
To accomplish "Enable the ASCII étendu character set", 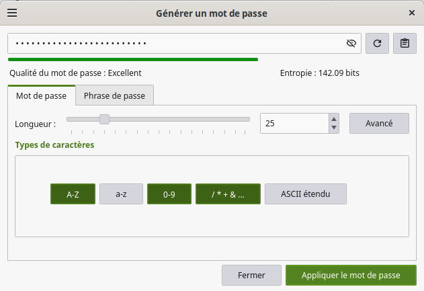I will click(x=306, y=194).
